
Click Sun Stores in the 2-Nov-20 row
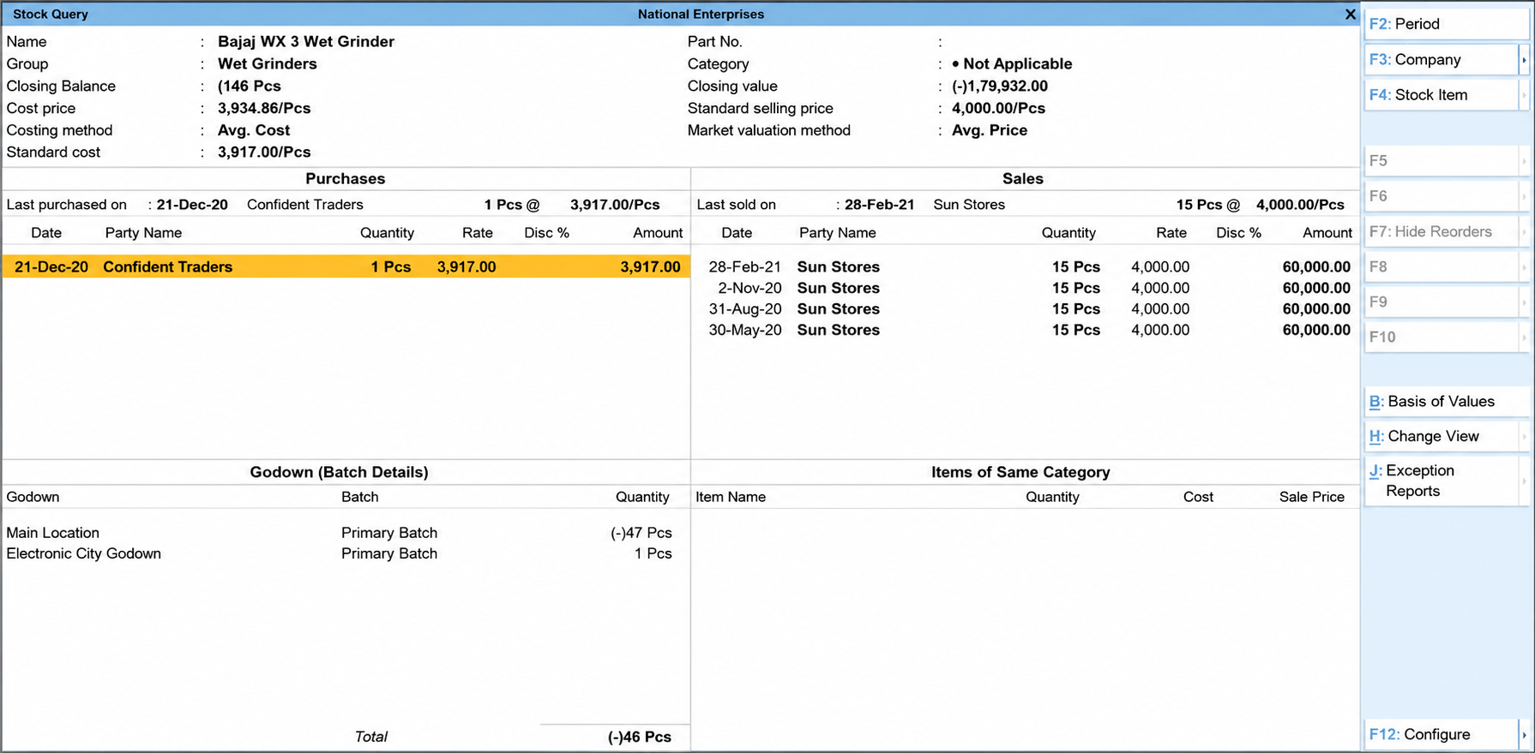coord(839,288)
